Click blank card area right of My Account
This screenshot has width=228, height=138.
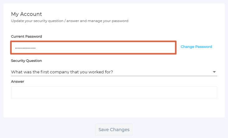tap(140, 14)
